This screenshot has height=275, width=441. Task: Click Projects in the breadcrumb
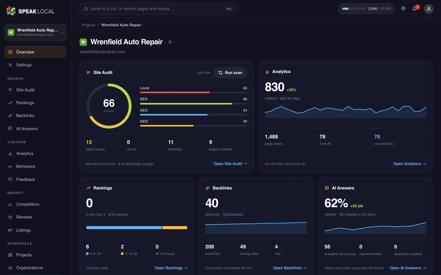pos(88,25)
